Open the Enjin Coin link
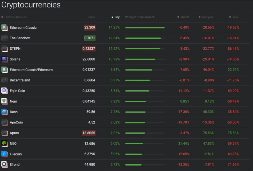The width and height of the screenshot is (253, 171). tap(17, 91)
